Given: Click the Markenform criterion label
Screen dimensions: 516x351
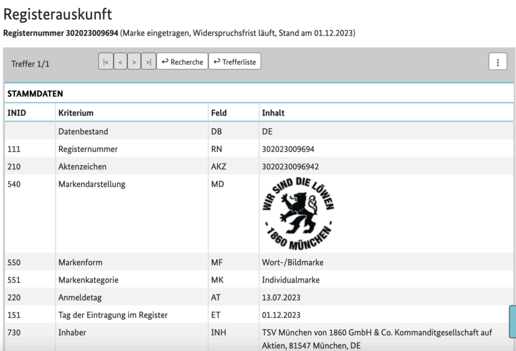Looking at the screenshot, I should point(80,263).
